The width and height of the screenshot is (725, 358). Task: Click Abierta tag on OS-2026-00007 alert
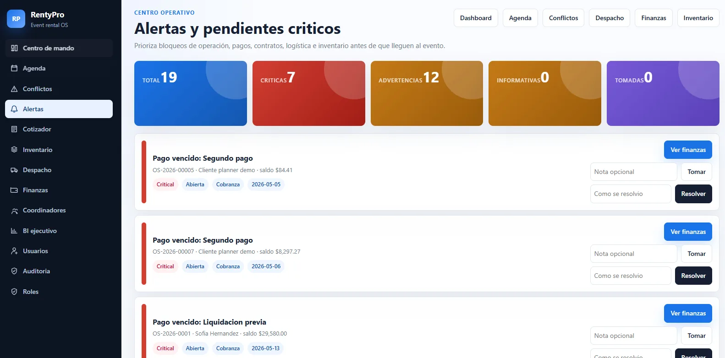tap(195, 266)
